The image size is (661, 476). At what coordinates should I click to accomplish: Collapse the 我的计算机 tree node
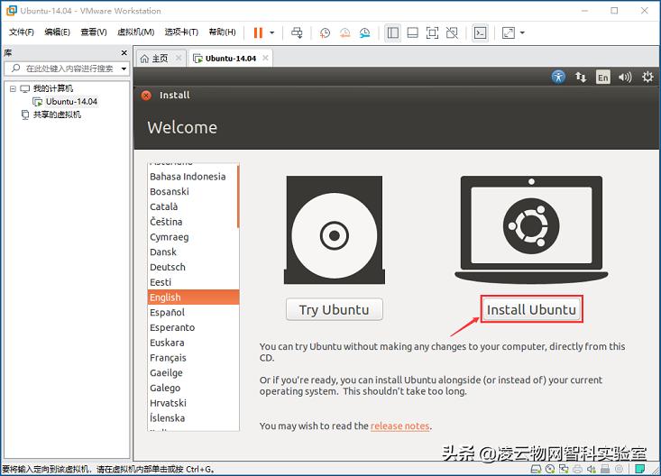13,88
